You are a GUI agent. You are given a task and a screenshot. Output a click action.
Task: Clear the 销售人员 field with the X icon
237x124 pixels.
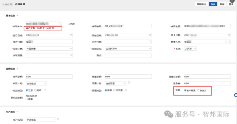coord(226,42)
